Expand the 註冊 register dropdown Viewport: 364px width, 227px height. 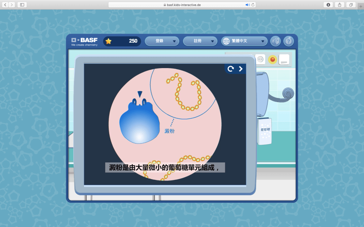(200, 41)
